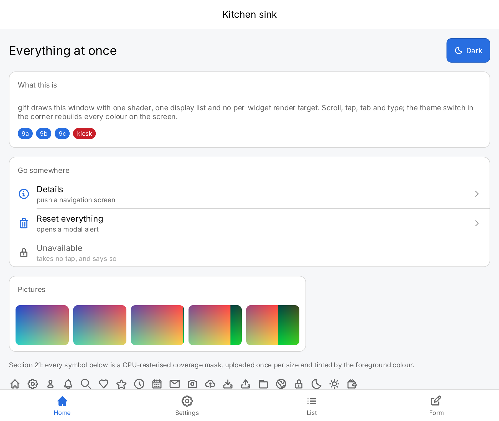The image size is (499, 421).
Task: Click the 'Go somewhere' card header
Action: (x=44, y=170)
